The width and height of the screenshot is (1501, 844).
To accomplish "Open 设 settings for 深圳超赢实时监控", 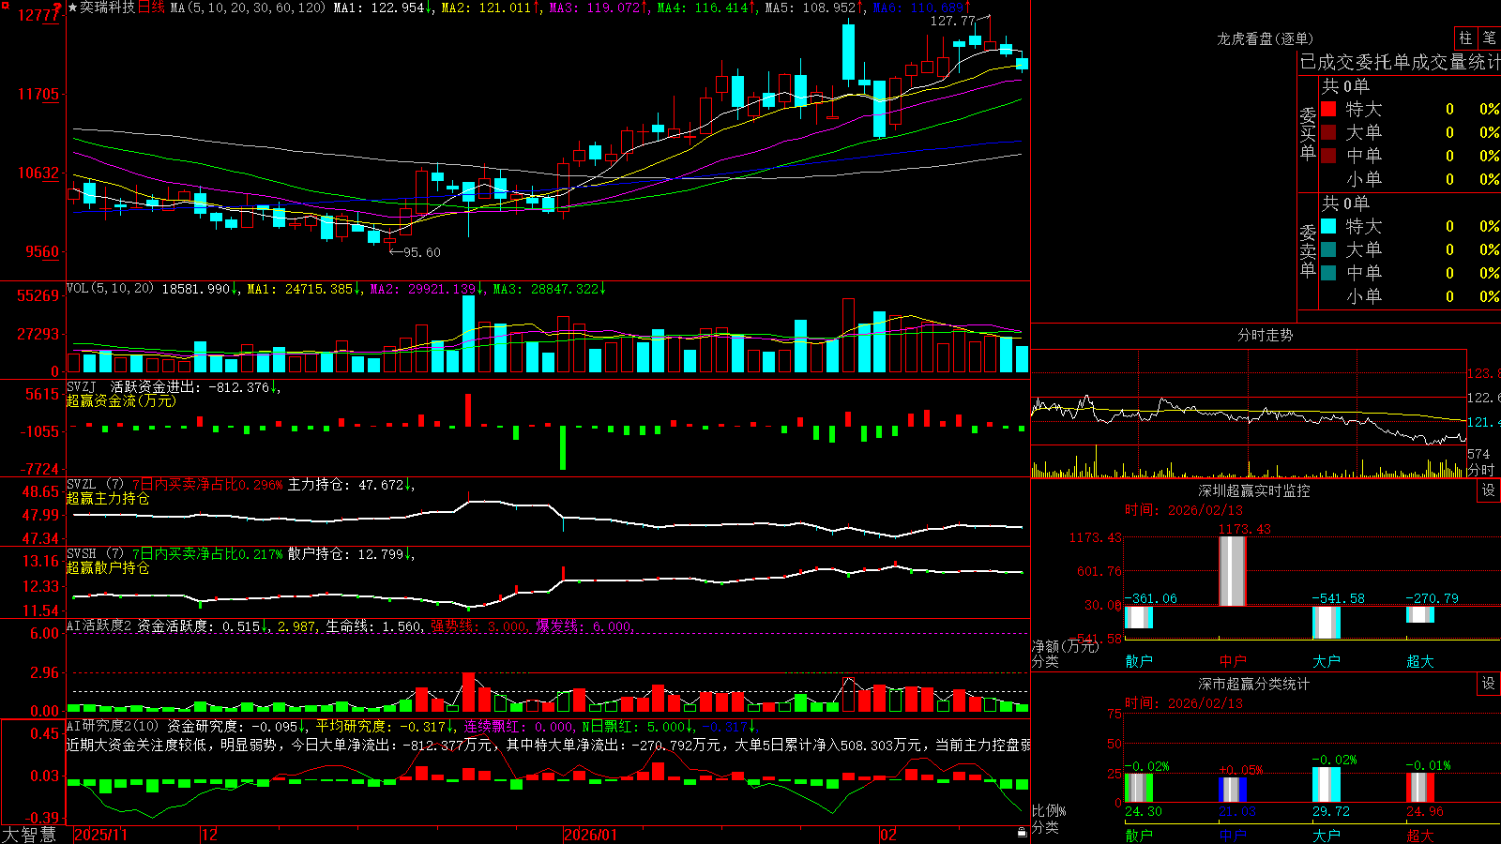I will click(x=1488, y=490).
